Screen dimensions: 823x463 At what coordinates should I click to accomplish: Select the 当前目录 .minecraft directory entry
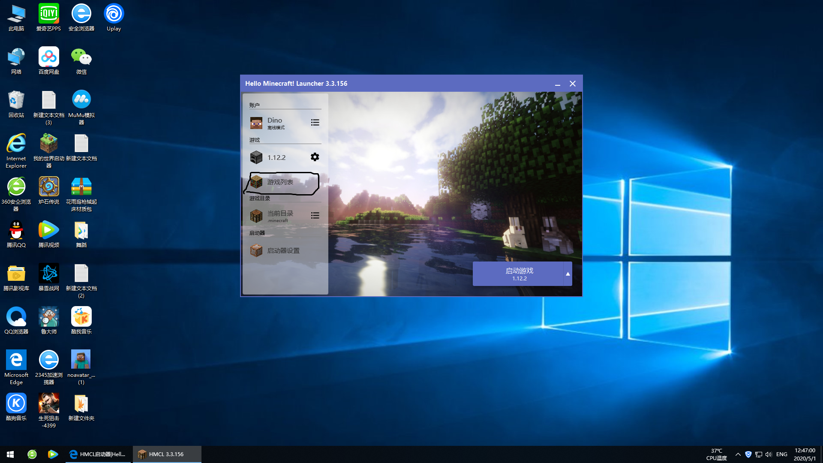pyautogui.click(x=276, y=216)
